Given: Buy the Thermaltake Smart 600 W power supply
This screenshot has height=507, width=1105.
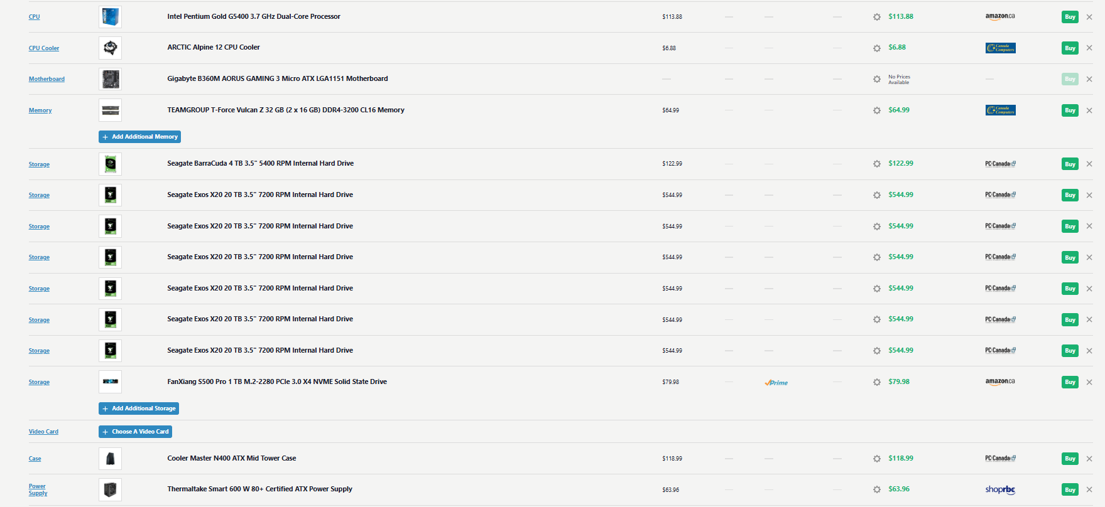Looking at the screenshot, I should pos(1070,489).
